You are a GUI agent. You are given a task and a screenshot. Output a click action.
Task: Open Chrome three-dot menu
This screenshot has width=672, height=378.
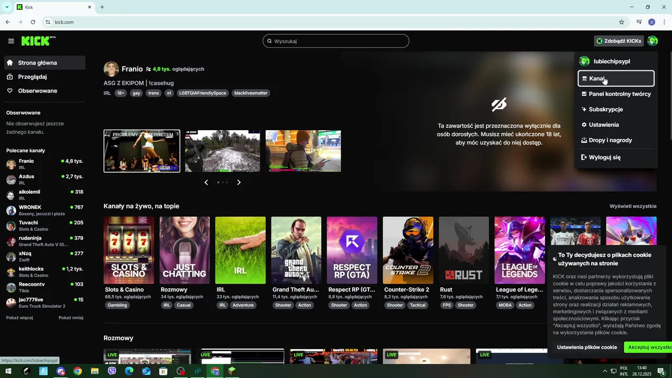[665, 22]
